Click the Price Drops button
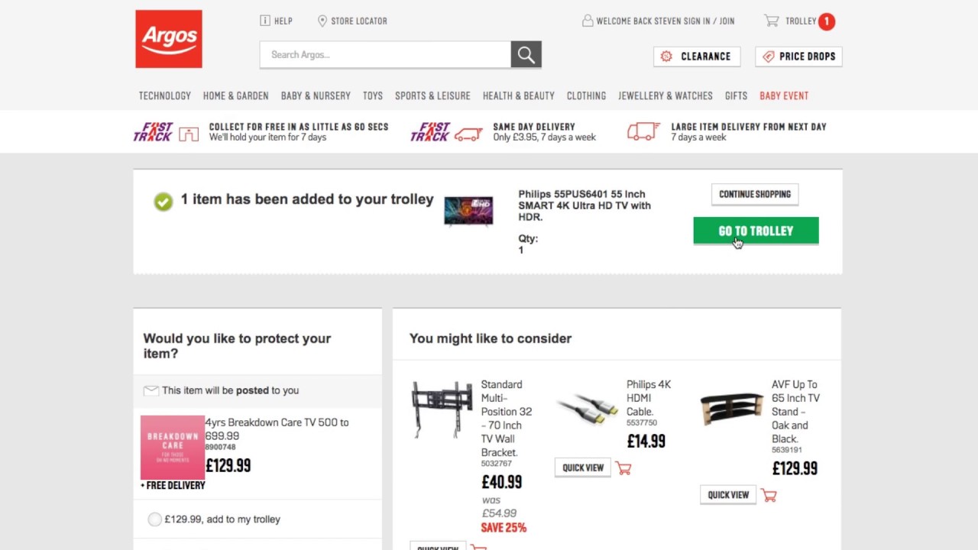The image size is (978, 550). click(x=798, y=57)
